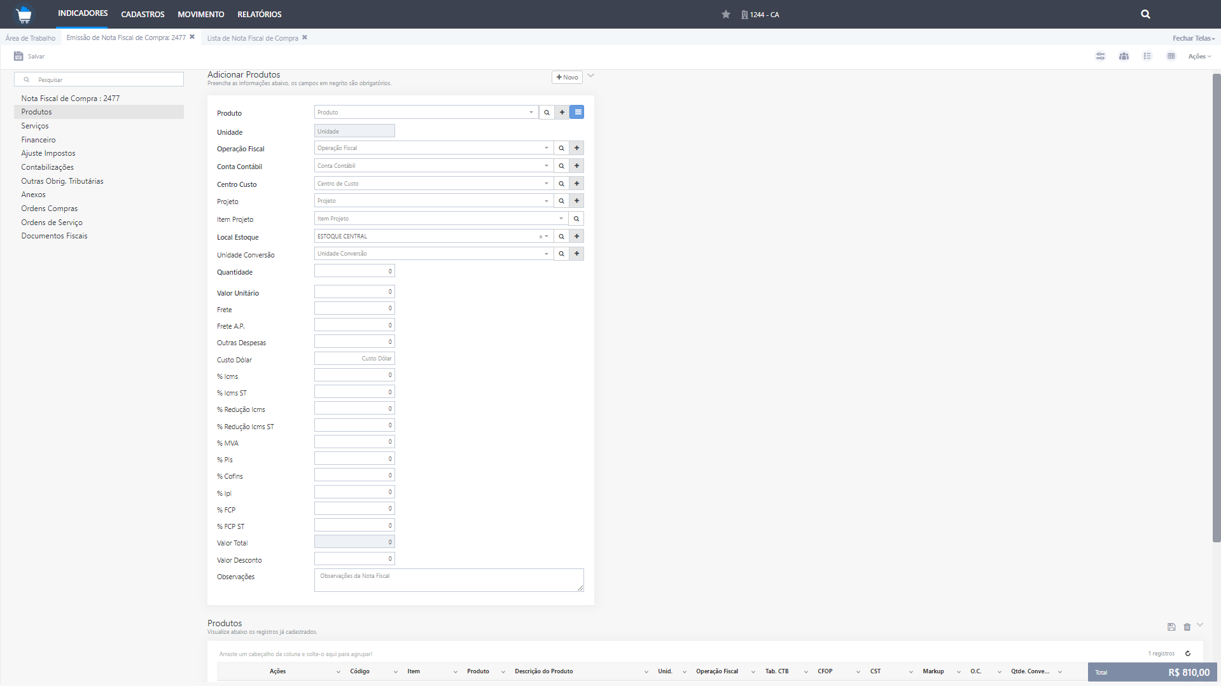The image size is (1221, 686).
Task: Select Documentos Fiscais in the sidebar
Action: tap(55, 236)
